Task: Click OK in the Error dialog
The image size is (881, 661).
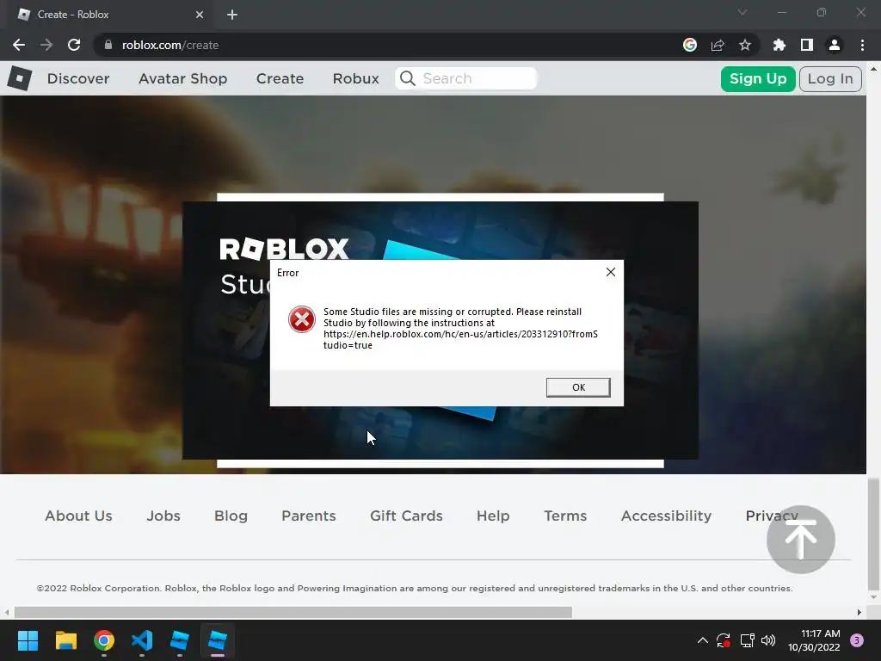Action: 578,387
